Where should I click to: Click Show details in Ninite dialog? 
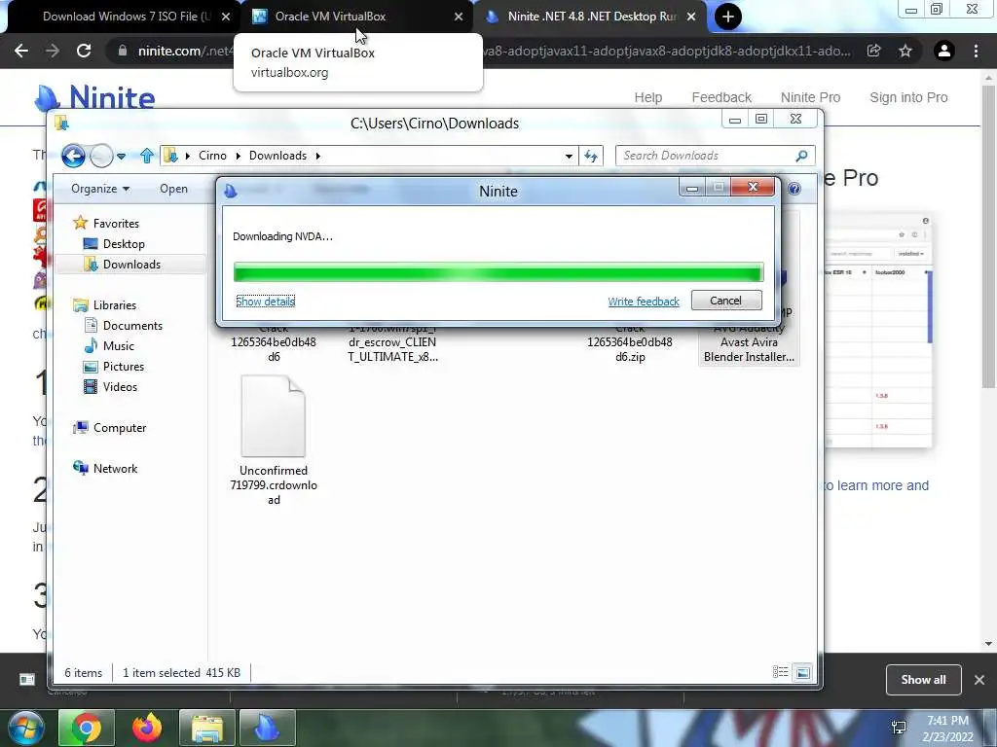pyautogui.click(x=265, y=302)
